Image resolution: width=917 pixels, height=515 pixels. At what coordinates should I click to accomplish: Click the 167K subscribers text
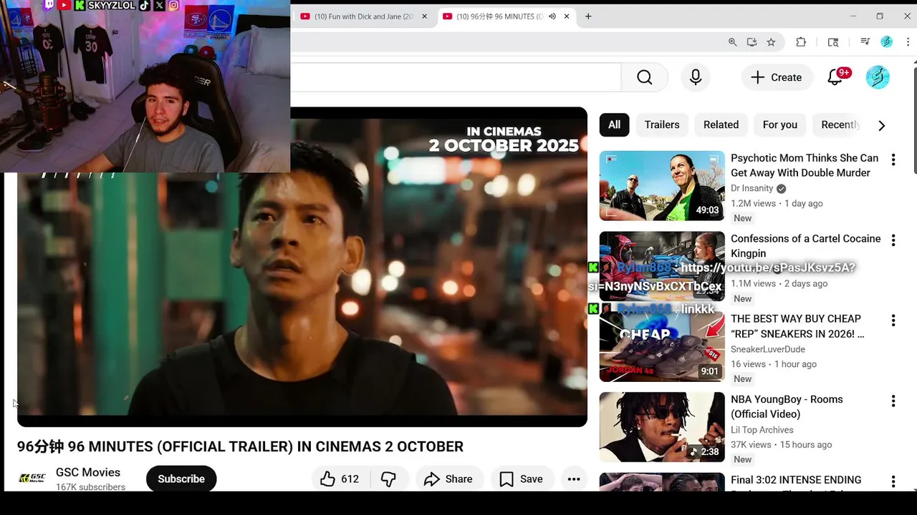[x=90, y=487]
